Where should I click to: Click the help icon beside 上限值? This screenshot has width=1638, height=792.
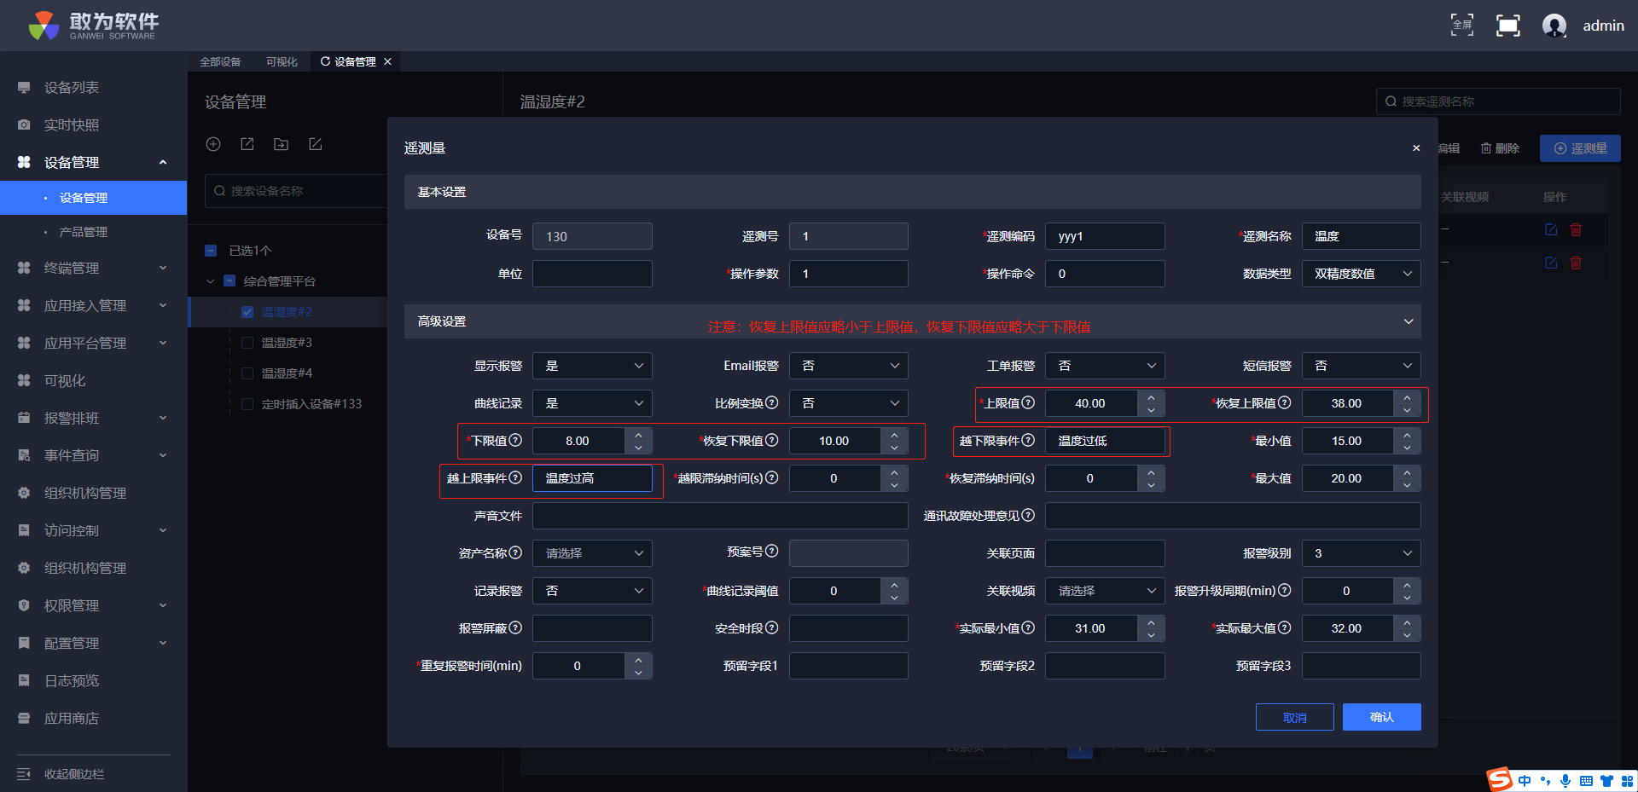pos(1028,402)
